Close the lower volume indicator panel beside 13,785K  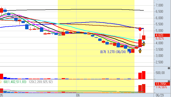169,81
